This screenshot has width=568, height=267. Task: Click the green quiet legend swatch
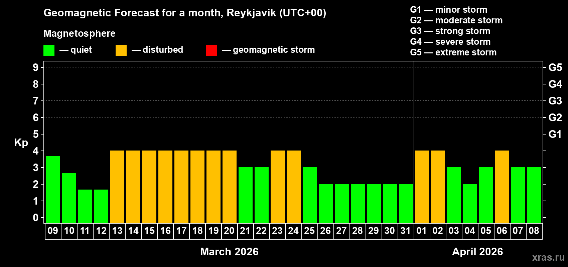(x=49, y=50)
